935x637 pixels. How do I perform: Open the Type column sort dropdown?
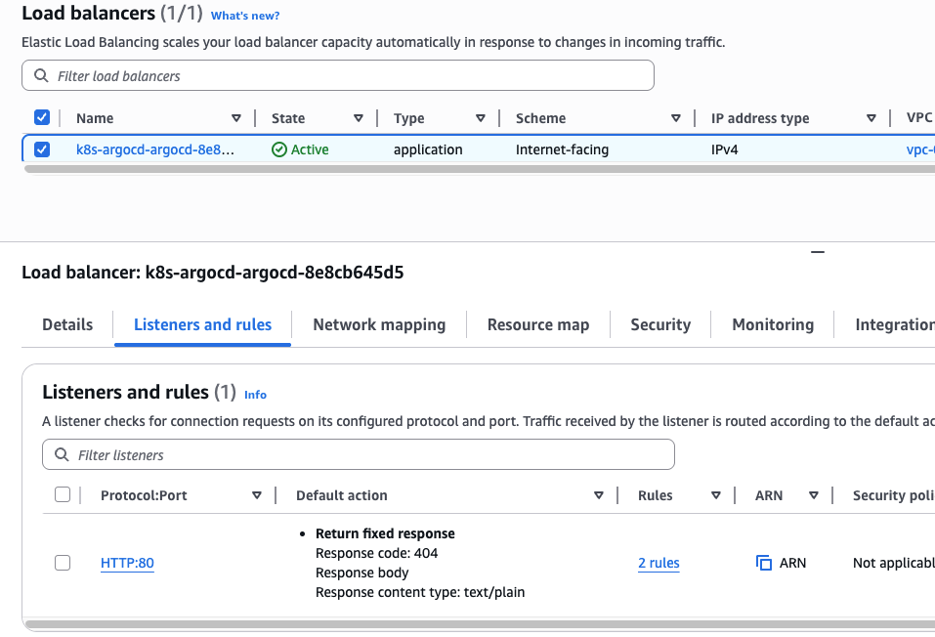click(481, 118)
